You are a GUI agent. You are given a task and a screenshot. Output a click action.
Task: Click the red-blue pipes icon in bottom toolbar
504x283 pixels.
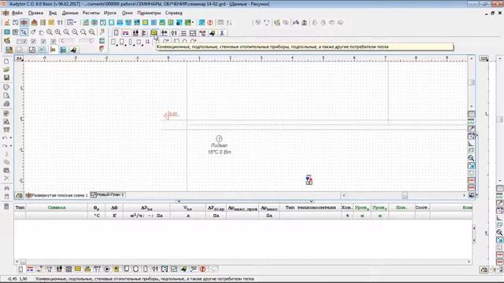coord(30,269)
